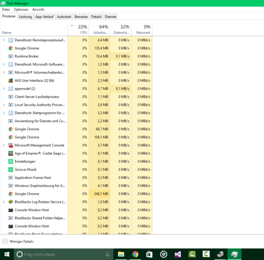Open the Ansicht menu

[x=38, y=10]
